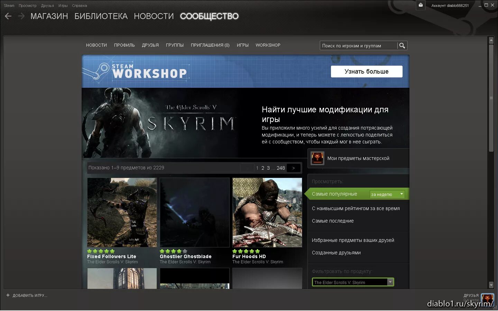498x311 pixels.
Task: Click 'Показано 1–9 предметов из 2229' text
Action: point(126,168)
